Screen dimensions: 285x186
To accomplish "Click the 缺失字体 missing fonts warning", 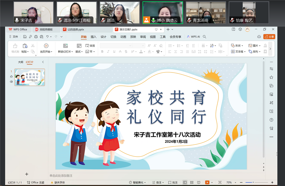I will point(58,182).
